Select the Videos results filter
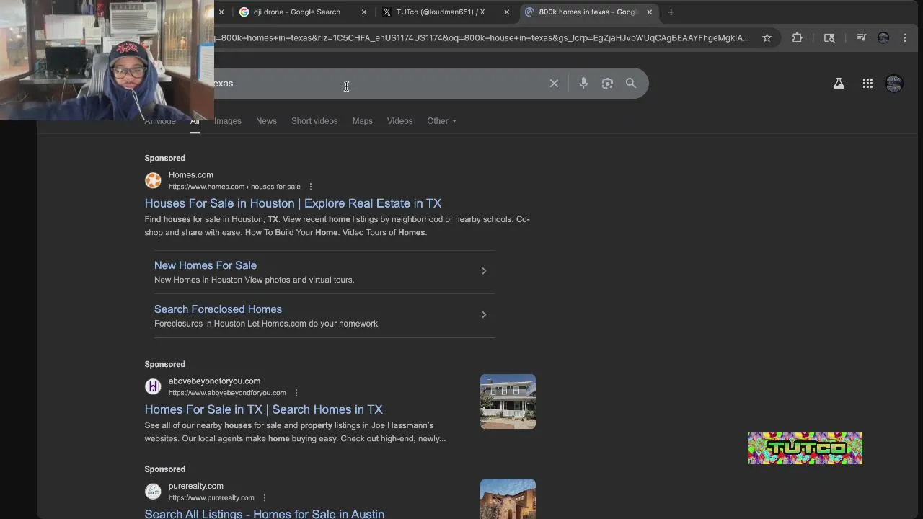The image size is (923, 519). 399,121
